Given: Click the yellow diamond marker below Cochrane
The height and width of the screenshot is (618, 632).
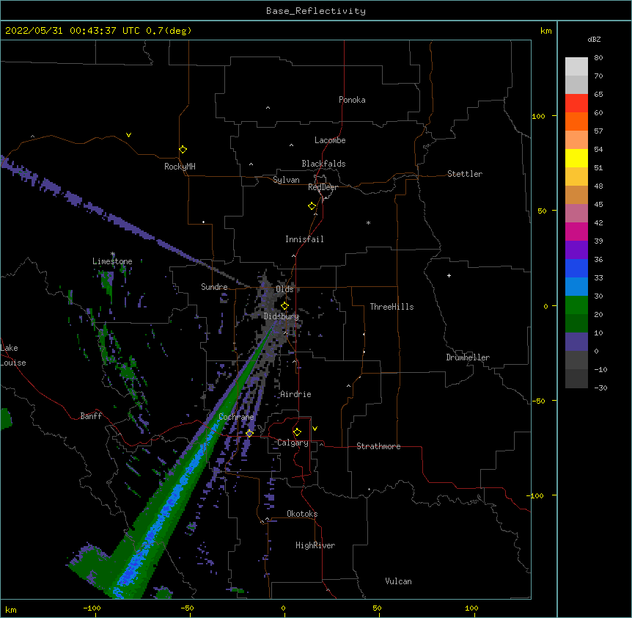Looking at the screenshot, I should 249,433.
